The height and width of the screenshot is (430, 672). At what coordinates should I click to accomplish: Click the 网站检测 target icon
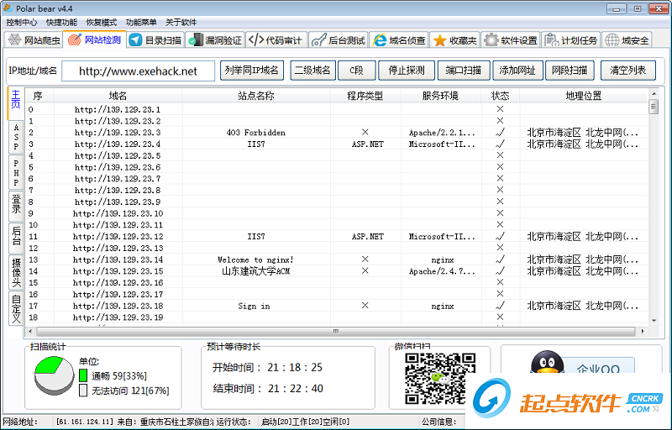(75, 40)
